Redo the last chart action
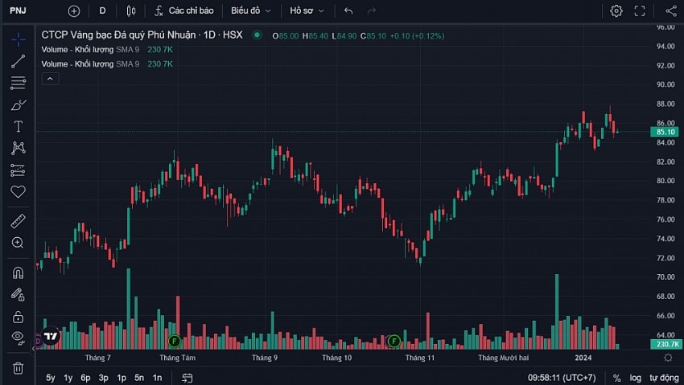The image size is (684, 385). (372, 11)
